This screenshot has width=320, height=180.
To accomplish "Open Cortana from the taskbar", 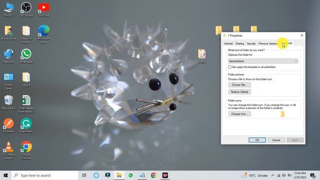I will pyautogui.click(x=96, y=175).
